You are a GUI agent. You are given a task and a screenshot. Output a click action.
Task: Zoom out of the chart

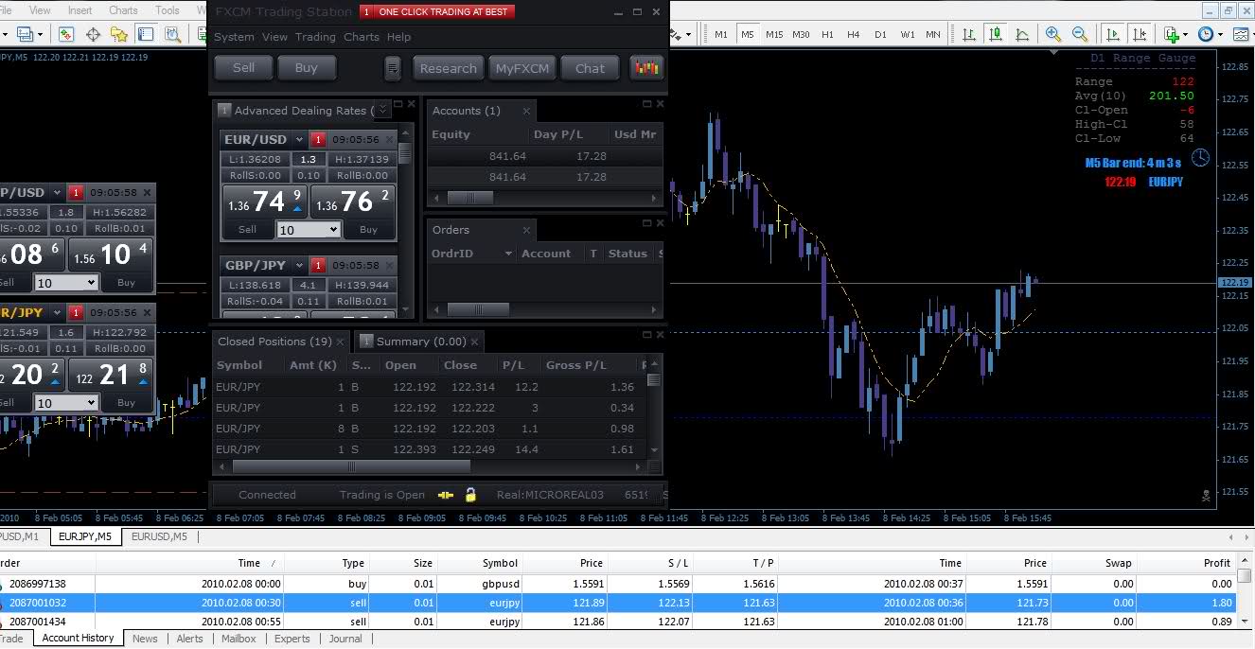(x=1080, y=34)
